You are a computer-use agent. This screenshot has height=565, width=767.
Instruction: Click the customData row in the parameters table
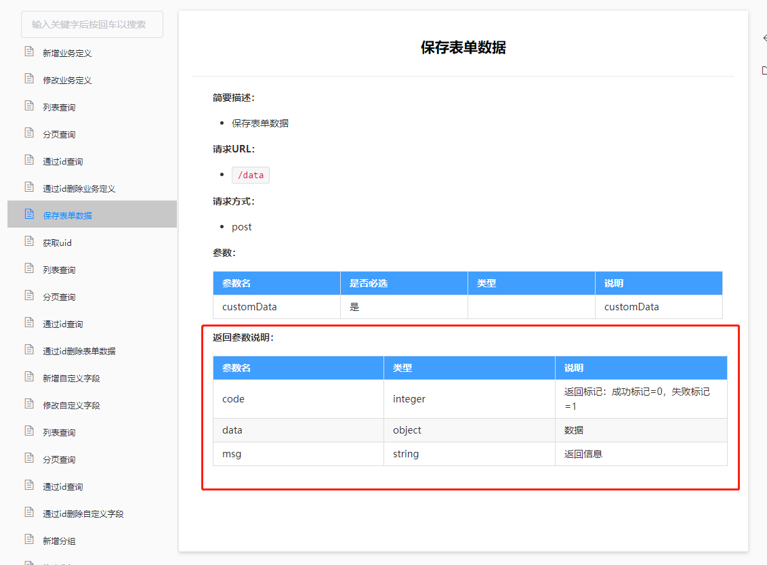[276, 307]
